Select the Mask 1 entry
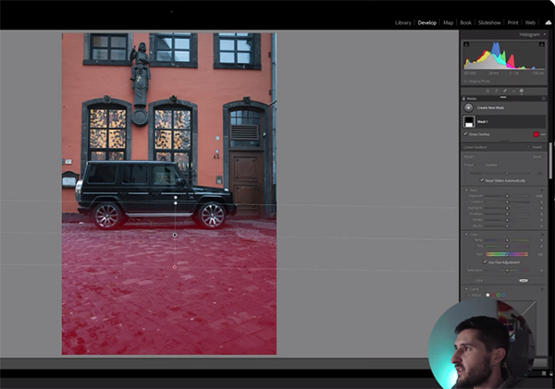Viewport: 555px width, 389px height. [x=504, y=122]
